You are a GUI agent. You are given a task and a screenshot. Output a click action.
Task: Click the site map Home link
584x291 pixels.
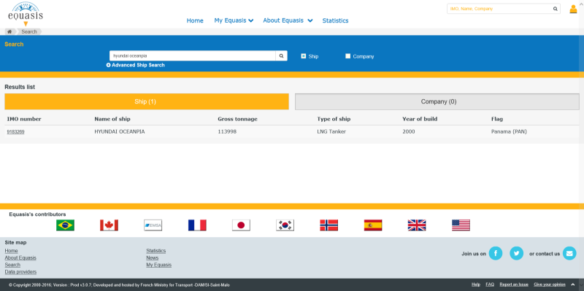(11, 251)
